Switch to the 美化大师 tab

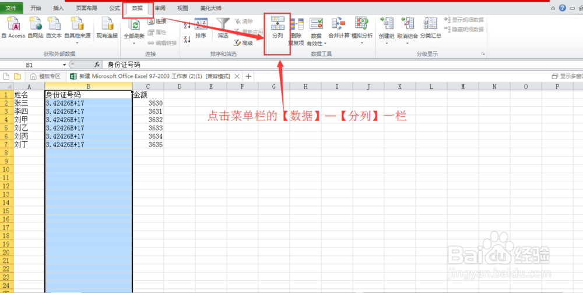[210, 8]
